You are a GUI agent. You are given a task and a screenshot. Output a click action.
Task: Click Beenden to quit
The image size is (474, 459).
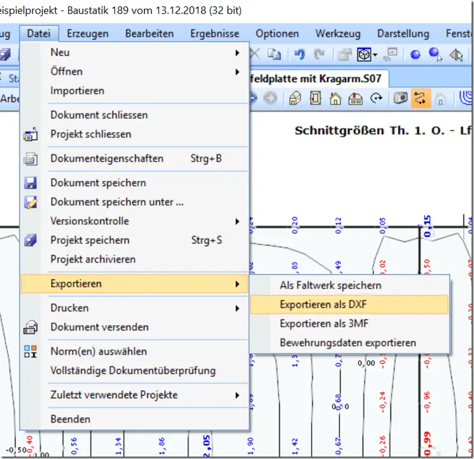tap(135, 419)
